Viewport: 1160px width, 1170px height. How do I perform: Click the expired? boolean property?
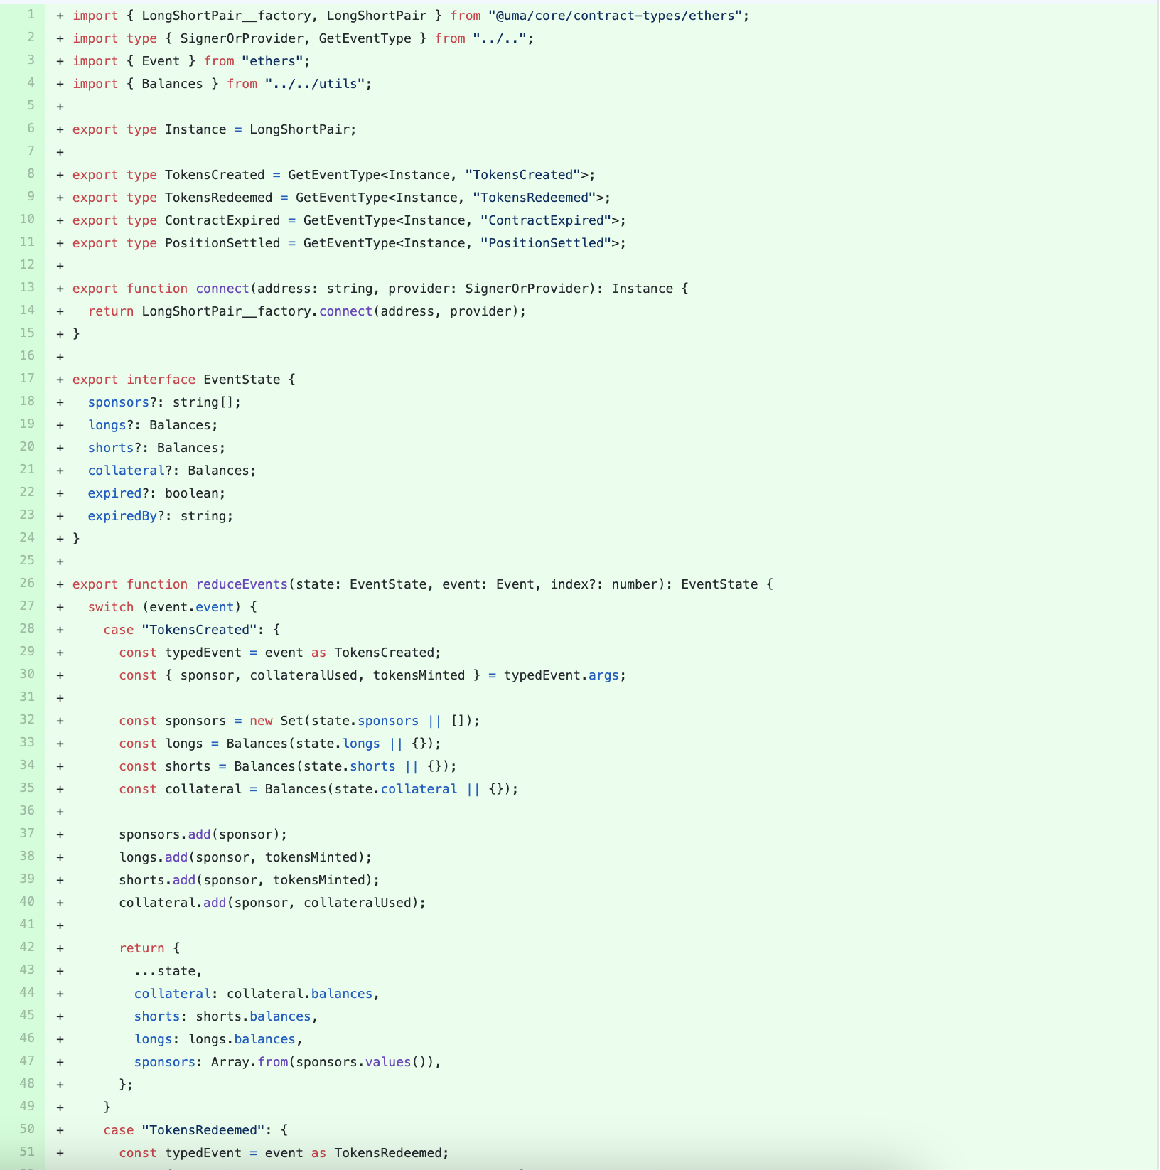click(119, 493)
